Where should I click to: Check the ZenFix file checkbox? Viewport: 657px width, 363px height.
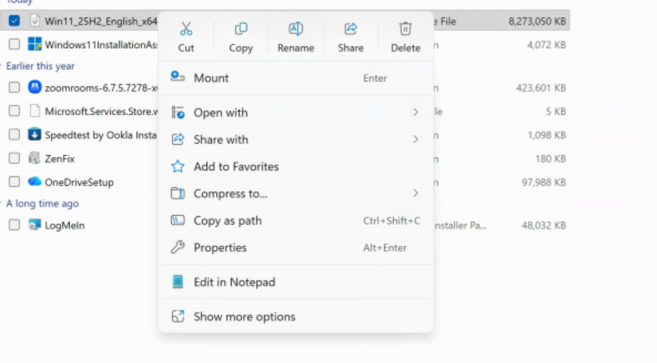tap(14, 158)
